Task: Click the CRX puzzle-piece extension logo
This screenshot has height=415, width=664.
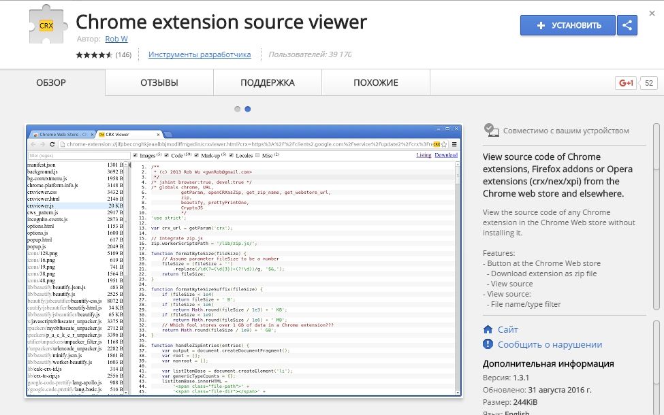Action: click(48, 25)
